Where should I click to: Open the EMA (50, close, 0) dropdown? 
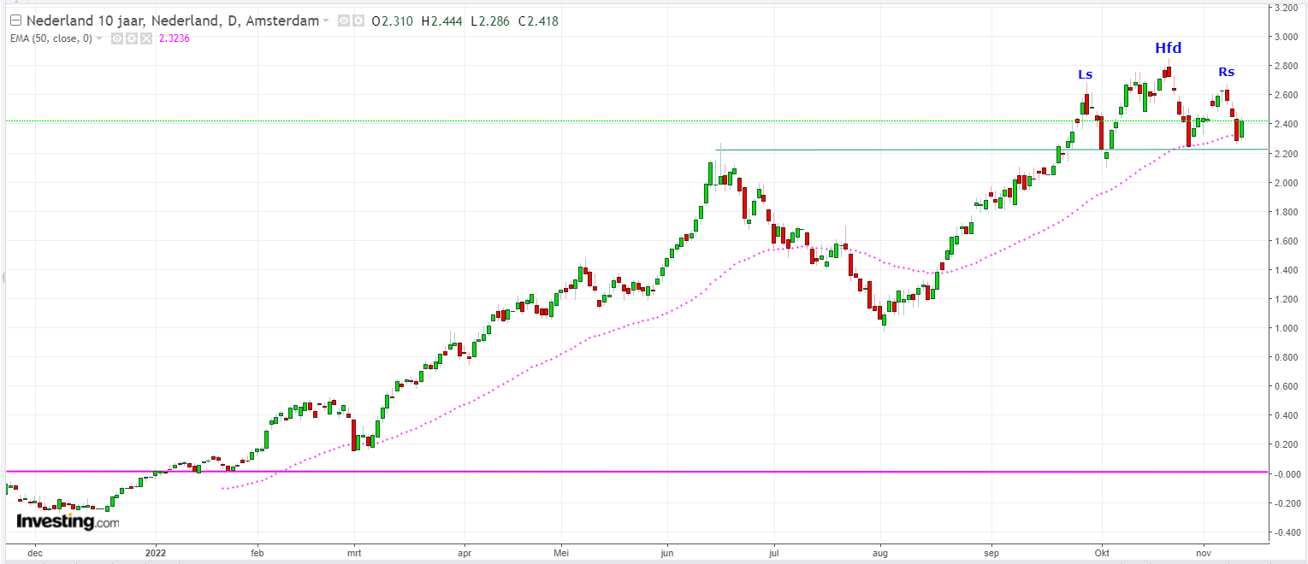[x=99, y=38]
